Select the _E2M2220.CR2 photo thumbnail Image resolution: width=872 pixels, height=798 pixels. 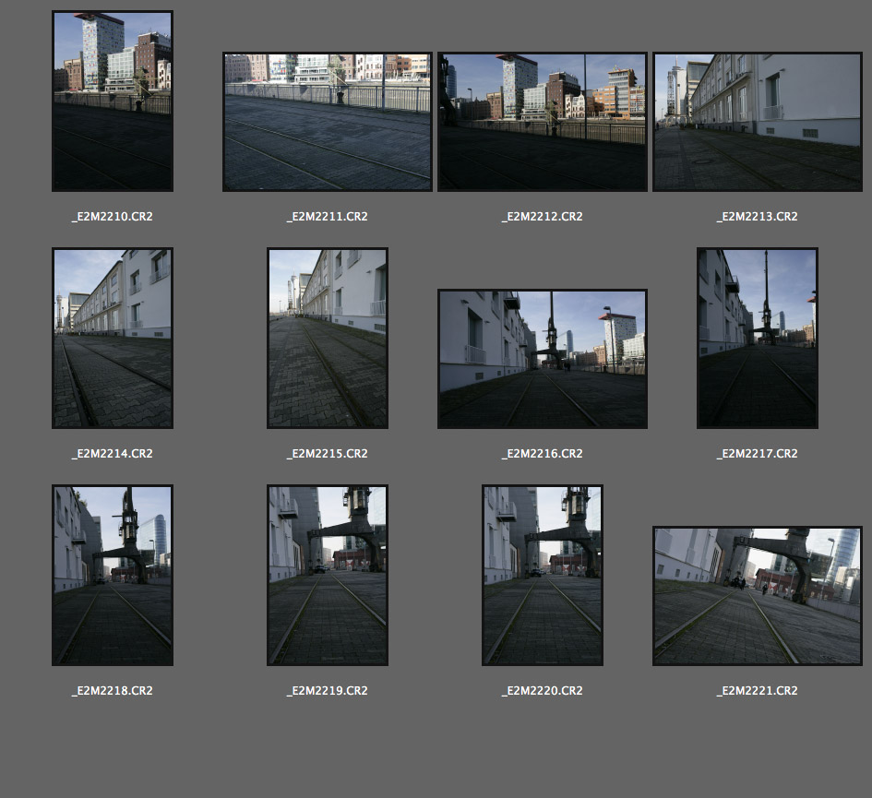click(542, 575)
